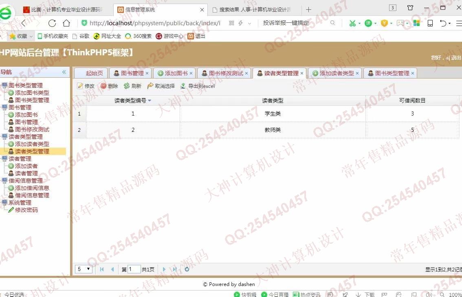Viewport: 462px width, 297px height.
Task: Go to next page in pager
Action: [164, 269]
